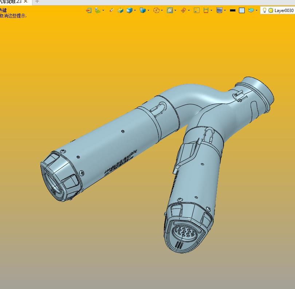Add a new tab with plus button
295x289 pixels.
click(x=37, y=1)
